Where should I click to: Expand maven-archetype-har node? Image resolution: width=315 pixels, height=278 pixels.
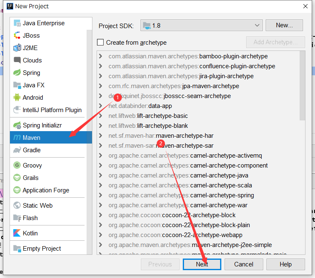click(100, 136)
